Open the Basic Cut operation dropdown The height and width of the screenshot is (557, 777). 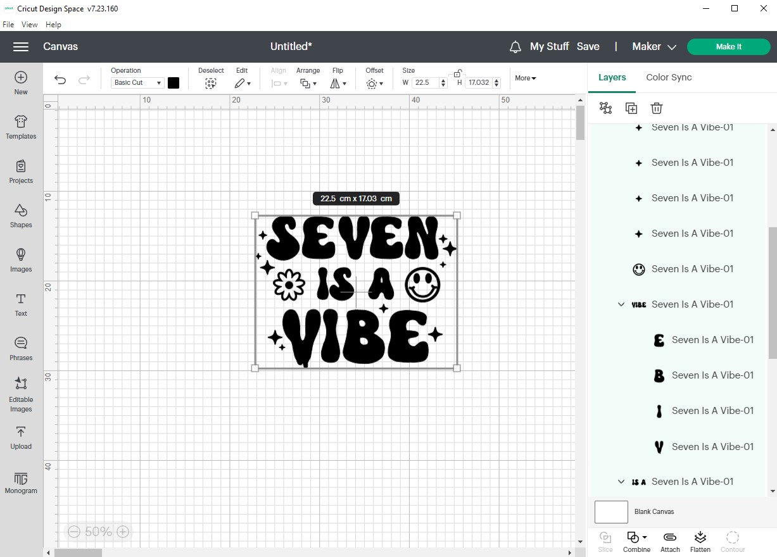pyautogui.click(x=136, y=82)
